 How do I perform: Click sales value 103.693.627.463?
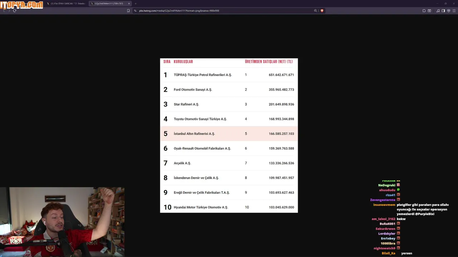coord(281,192)
